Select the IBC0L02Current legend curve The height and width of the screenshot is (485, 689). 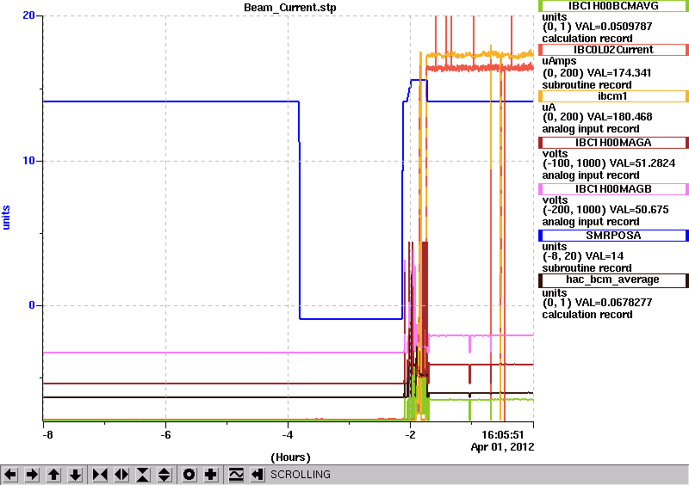point(613,50)
